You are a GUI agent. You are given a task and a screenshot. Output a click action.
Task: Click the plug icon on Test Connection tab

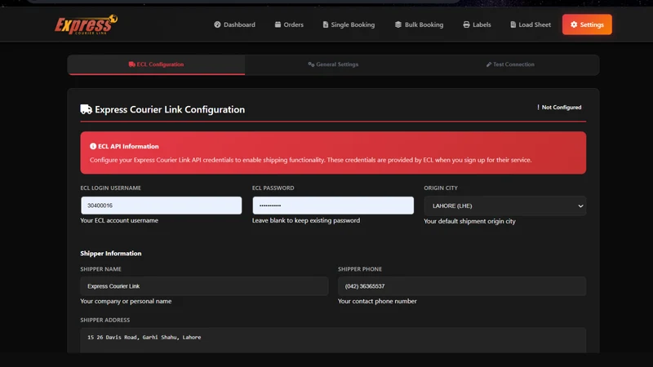coord(489,64)
